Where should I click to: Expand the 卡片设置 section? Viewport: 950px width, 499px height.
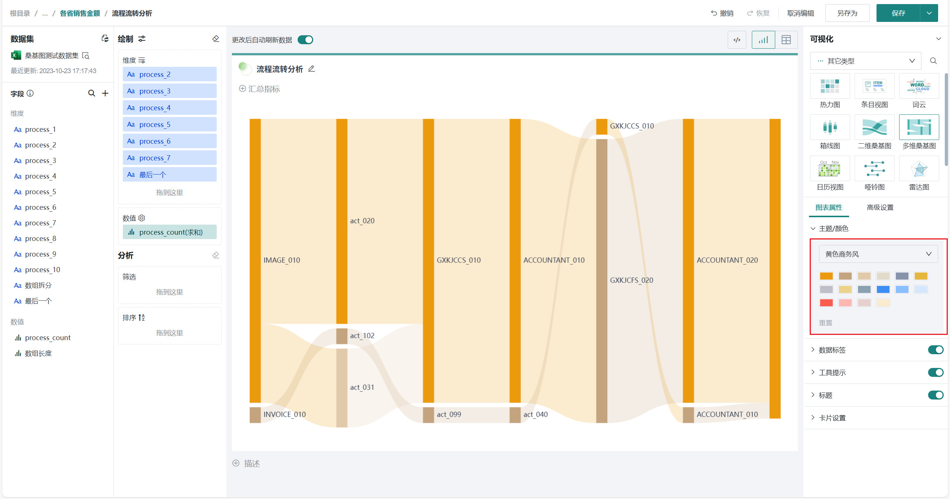tap(832, 418)
